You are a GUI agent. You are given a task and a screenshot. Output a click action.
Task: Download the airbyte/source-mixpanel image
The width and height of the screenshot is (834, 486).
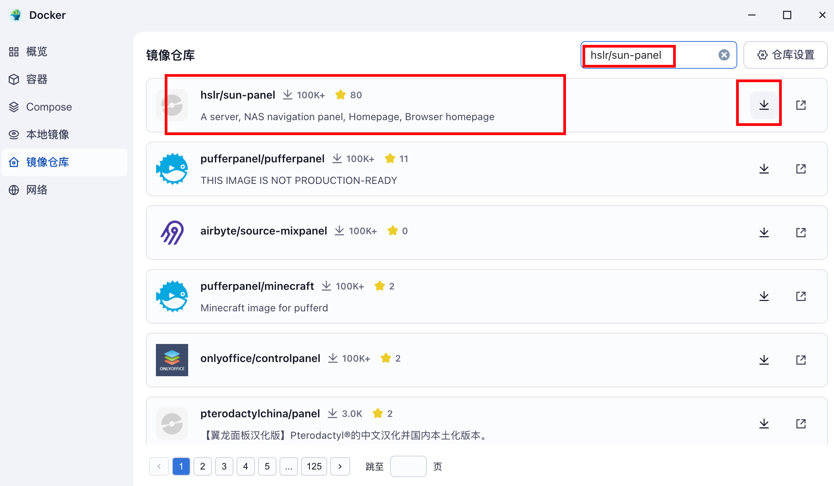[x=764, y=232]
